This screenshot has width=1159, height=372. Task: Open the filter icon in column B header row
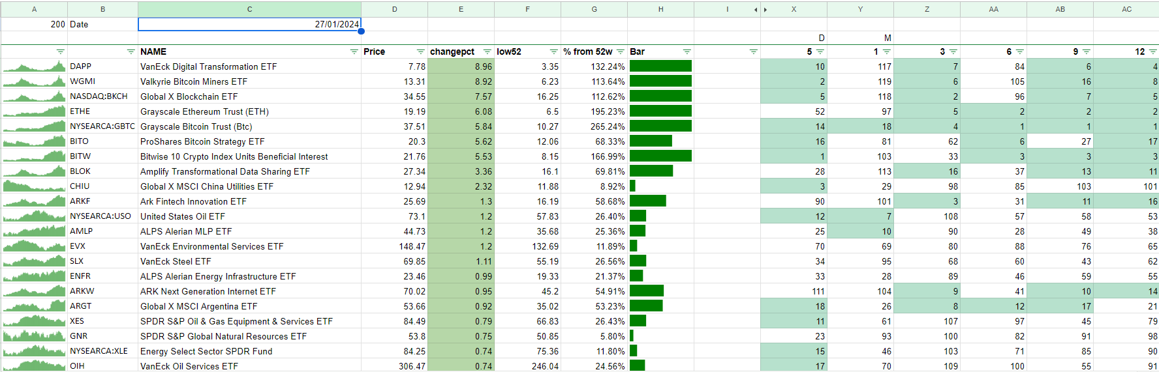click(x=131, y=51)
